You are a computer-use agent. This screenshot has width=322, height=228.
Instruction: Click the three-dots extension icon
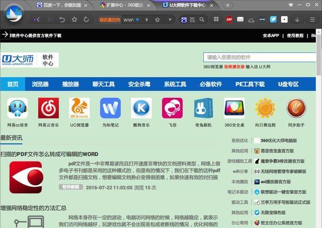click(263, 19)
